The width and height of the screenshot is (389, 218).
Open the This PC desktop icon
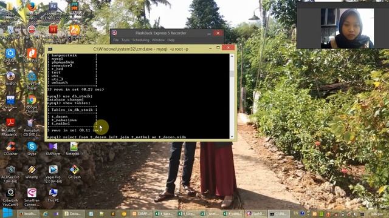click(53, 195)
